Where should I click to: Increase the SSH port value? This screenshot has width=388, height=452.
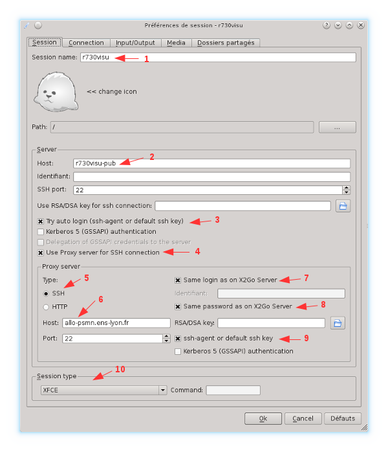pos(346,188)
